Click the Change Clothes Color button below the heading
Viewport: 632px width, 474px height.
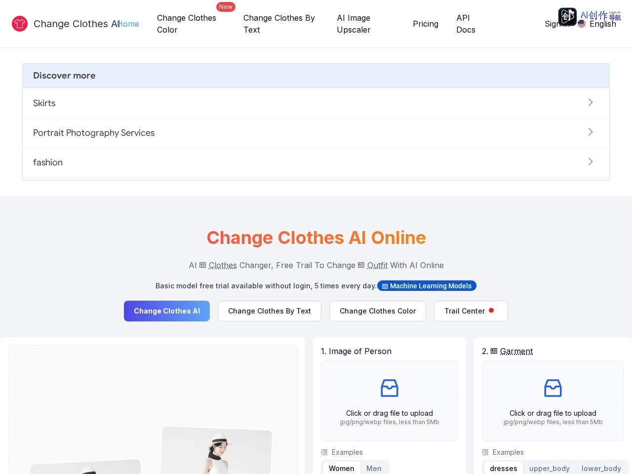(378, 311)
